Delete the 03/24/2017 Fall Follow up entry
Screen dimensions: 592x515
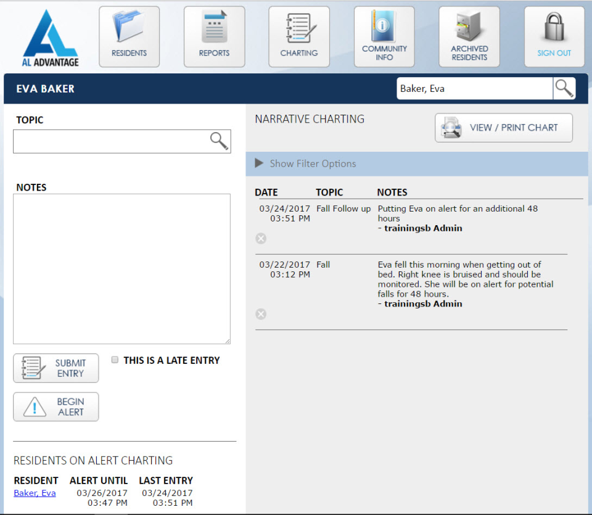coord(261,238)
